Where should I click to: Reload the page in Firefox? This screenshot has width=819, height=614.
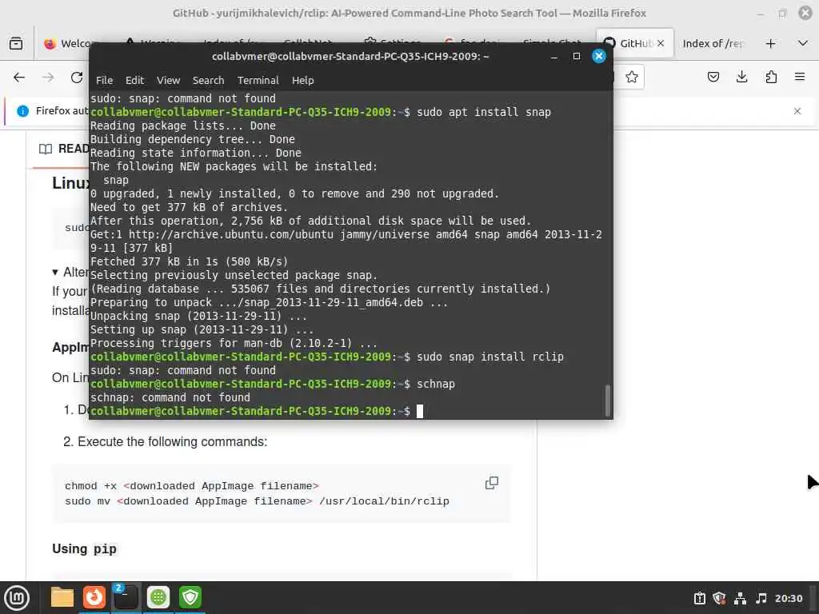coord(77,78)
